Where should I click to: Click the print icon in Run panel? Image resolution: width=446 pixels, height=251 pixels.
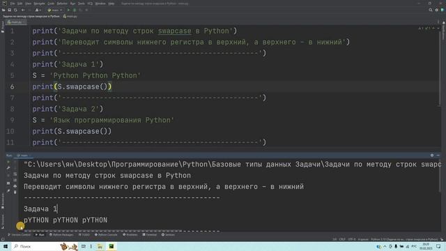[15, 186]
